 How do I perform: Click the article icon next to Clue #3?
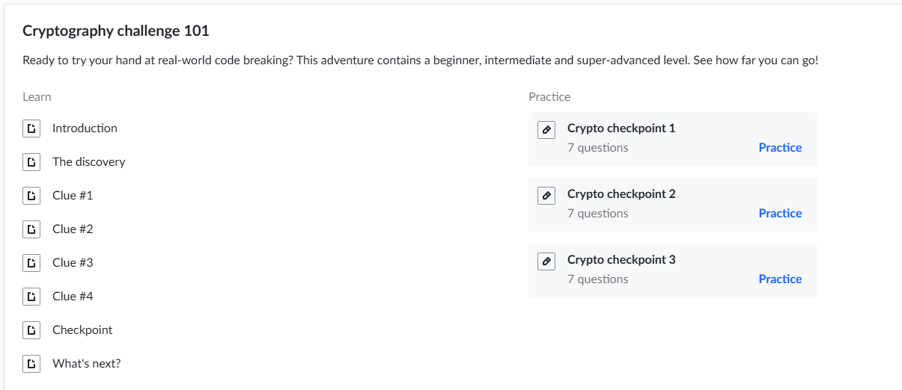click(31, 263)
